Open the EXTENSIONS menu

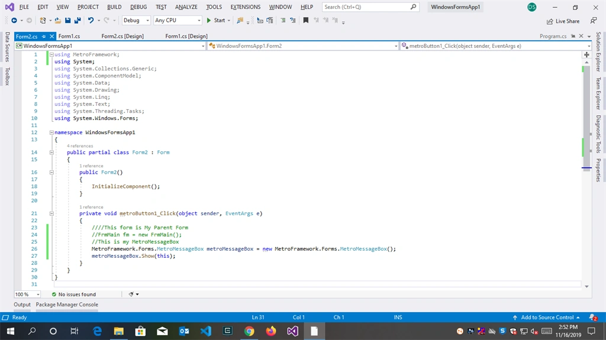(246, 7)
